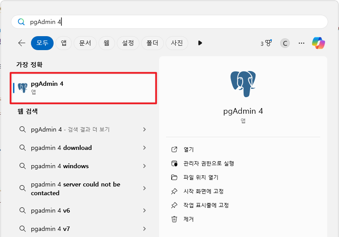Expand chevron for pgAdmin 4 검색 결과 더 보기
Viewport: 339px width, 237px height.
(x=144, y=129)
